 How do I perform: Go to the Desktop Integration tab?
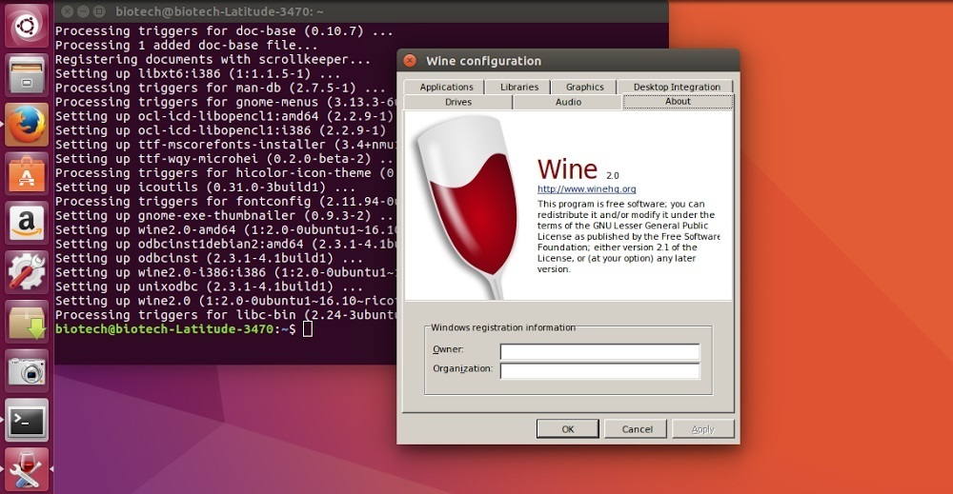[x=677, y=87]
